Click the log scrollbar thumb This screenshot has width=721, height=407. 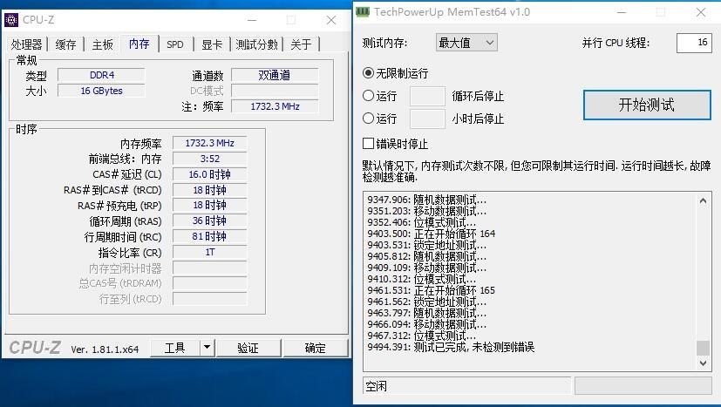point(703,348)
